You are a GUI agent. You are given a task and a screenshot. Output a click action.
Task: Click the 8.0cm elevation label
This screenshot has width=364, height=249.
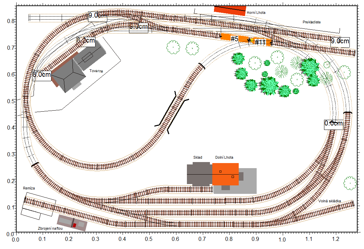(42, 75)
